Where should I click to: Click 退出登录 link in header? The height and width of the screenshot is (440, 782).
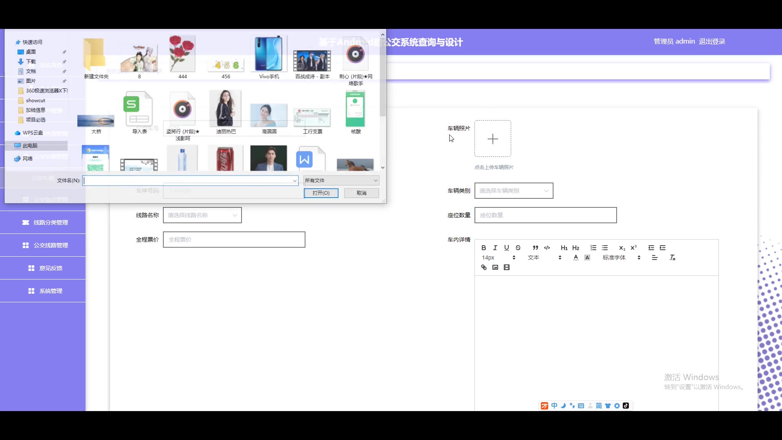coord(712,42)
